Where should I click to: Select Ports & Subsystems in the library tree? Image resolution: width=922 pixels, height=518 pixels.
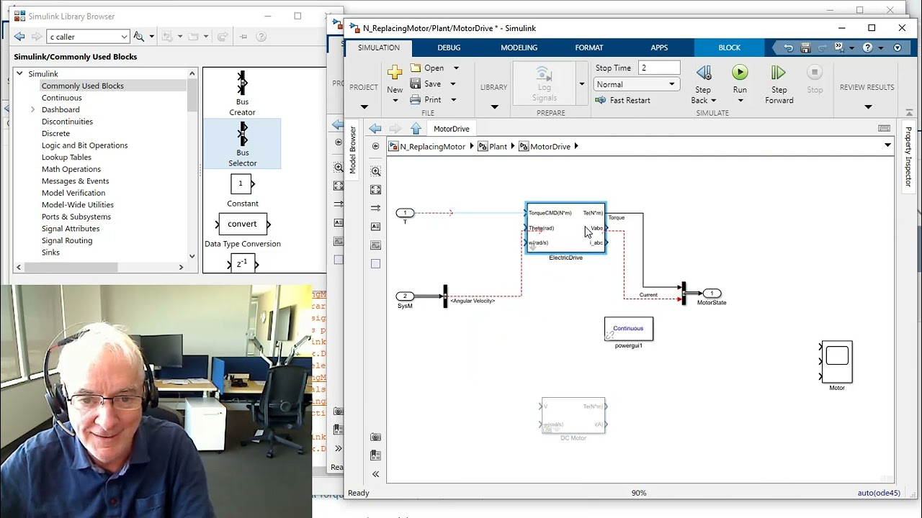pyautogui.click(x=76, y=217)
